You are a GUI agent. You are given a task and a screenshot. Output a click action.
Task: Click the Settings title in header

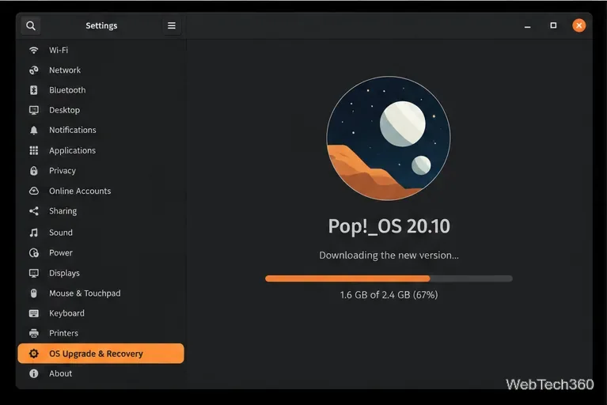tap(101, 25)
